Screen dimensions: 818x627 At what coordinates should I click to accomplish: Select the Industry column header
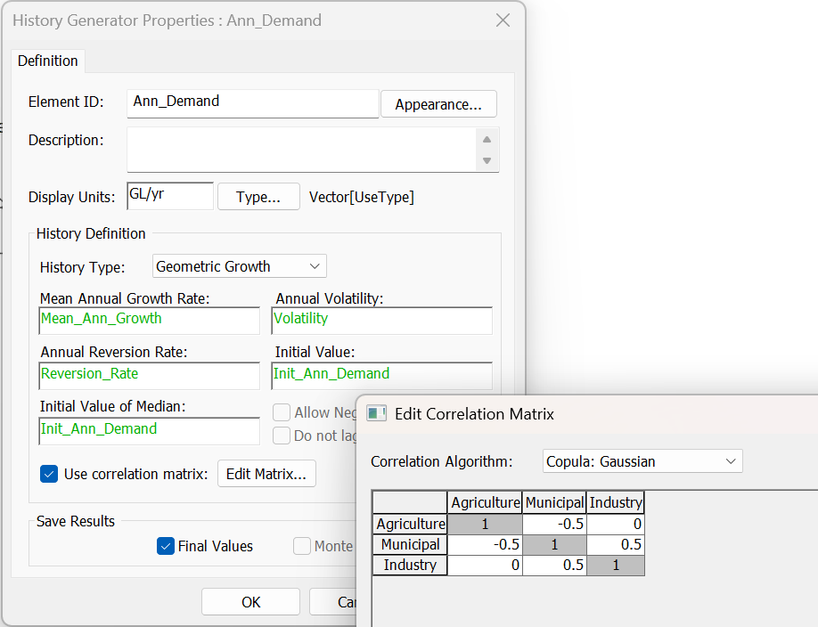616,502
